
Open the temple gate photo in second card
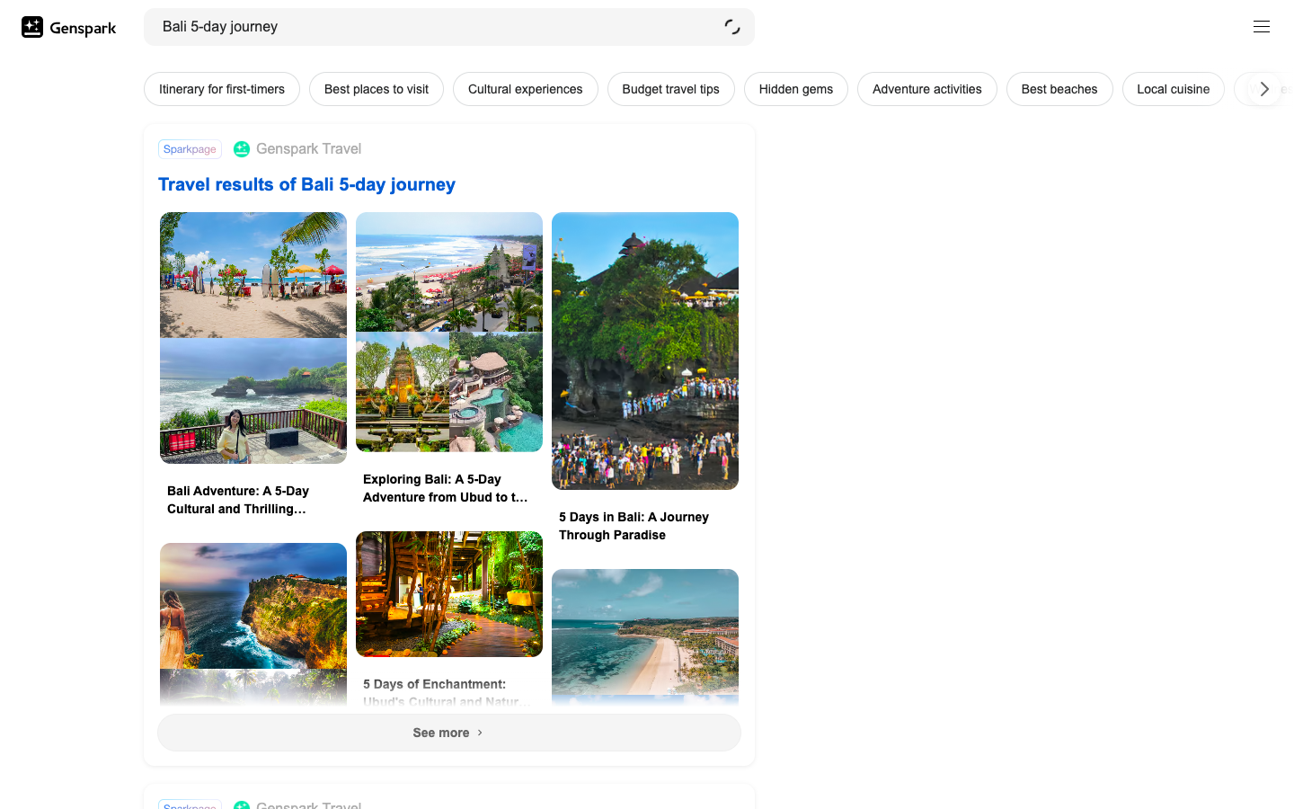coord(403,392)
